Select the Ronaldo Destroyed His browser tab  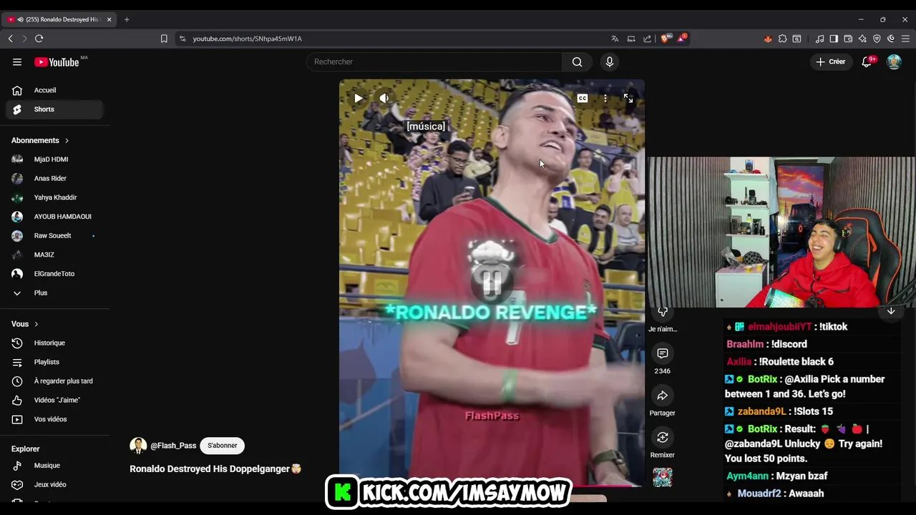click(x=60, y=19)
